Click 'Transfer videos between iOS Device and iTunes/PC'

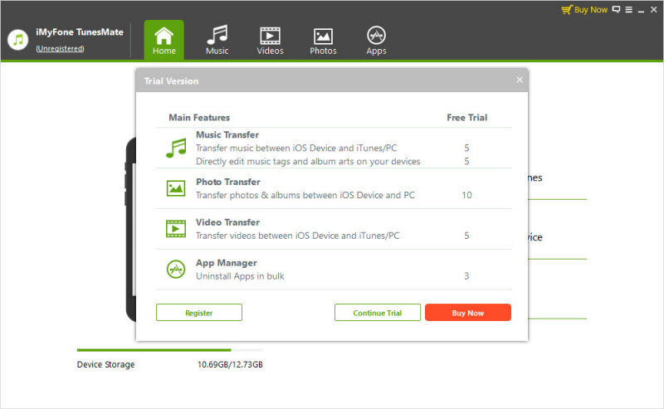(298, 236)
